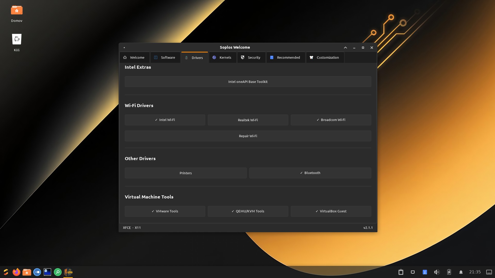This screenshot has width=495, height=278.
Task: Open the blue update tray icon
Action: [x=425, y=272]
